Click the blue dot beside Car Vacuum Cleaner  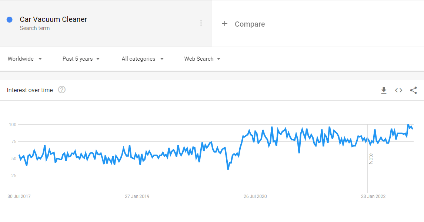pos(10,20)
